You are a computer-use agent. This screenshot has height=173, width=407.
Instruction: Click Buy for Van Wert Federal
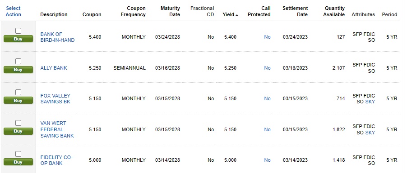pos(18,131)
